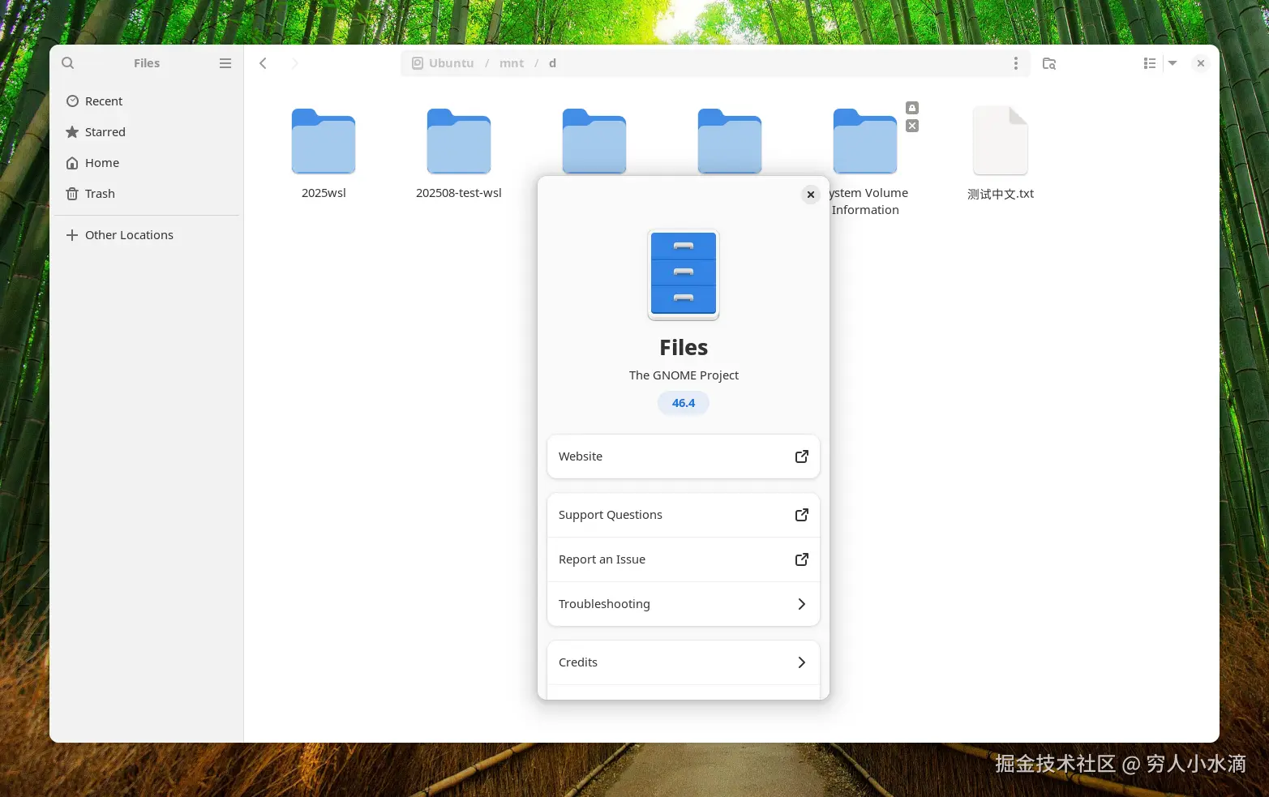1269x797 pixels.
Task: Expand the Troubleshooting row
Action: coord(684,604)
